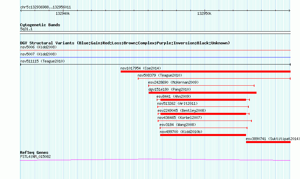Click the 132940k ruler label

(63, 14)
